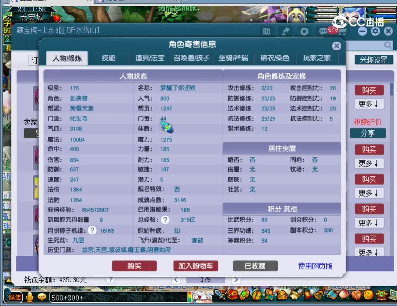
Task: Expand 更多 under the 分享 button
Action: point(369,163)
